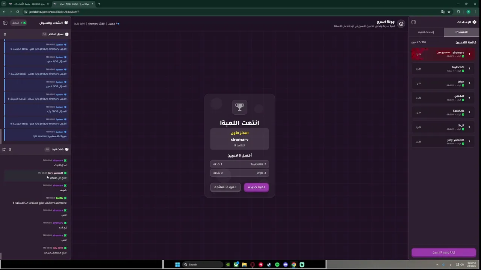Bookmark this page with the star icon
This screenshot has height=270, width=481.
449,12
